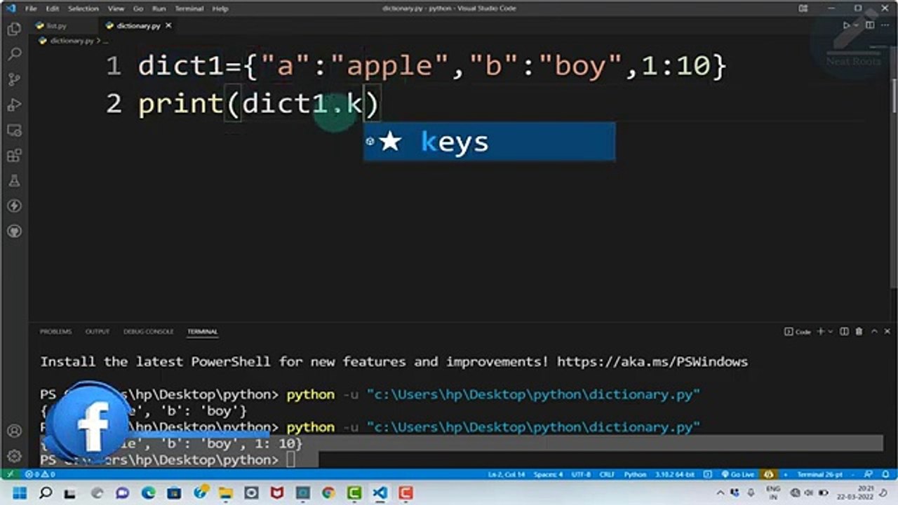Accept the keys autocomplete suggestion

tap(489, 142)
